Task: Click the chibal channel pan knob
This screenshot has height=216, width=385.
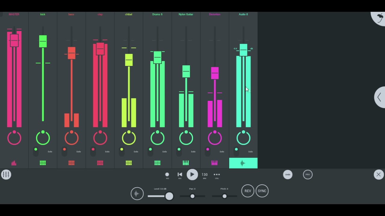Action: point(129,138)
